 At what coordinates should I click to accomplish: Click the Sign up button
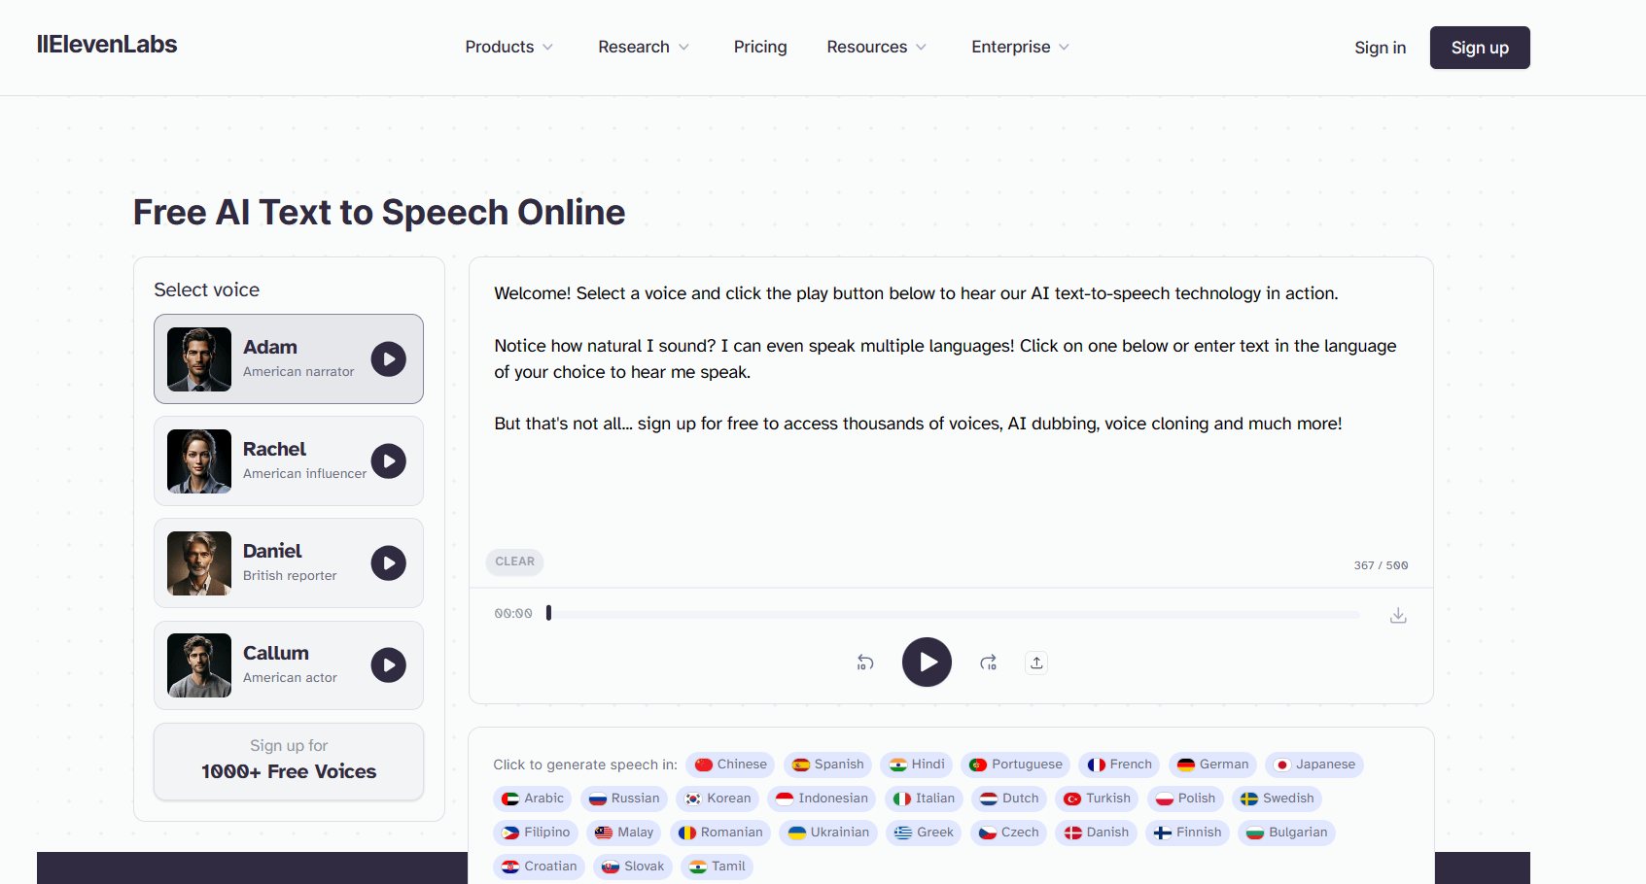click(1479, 48)
